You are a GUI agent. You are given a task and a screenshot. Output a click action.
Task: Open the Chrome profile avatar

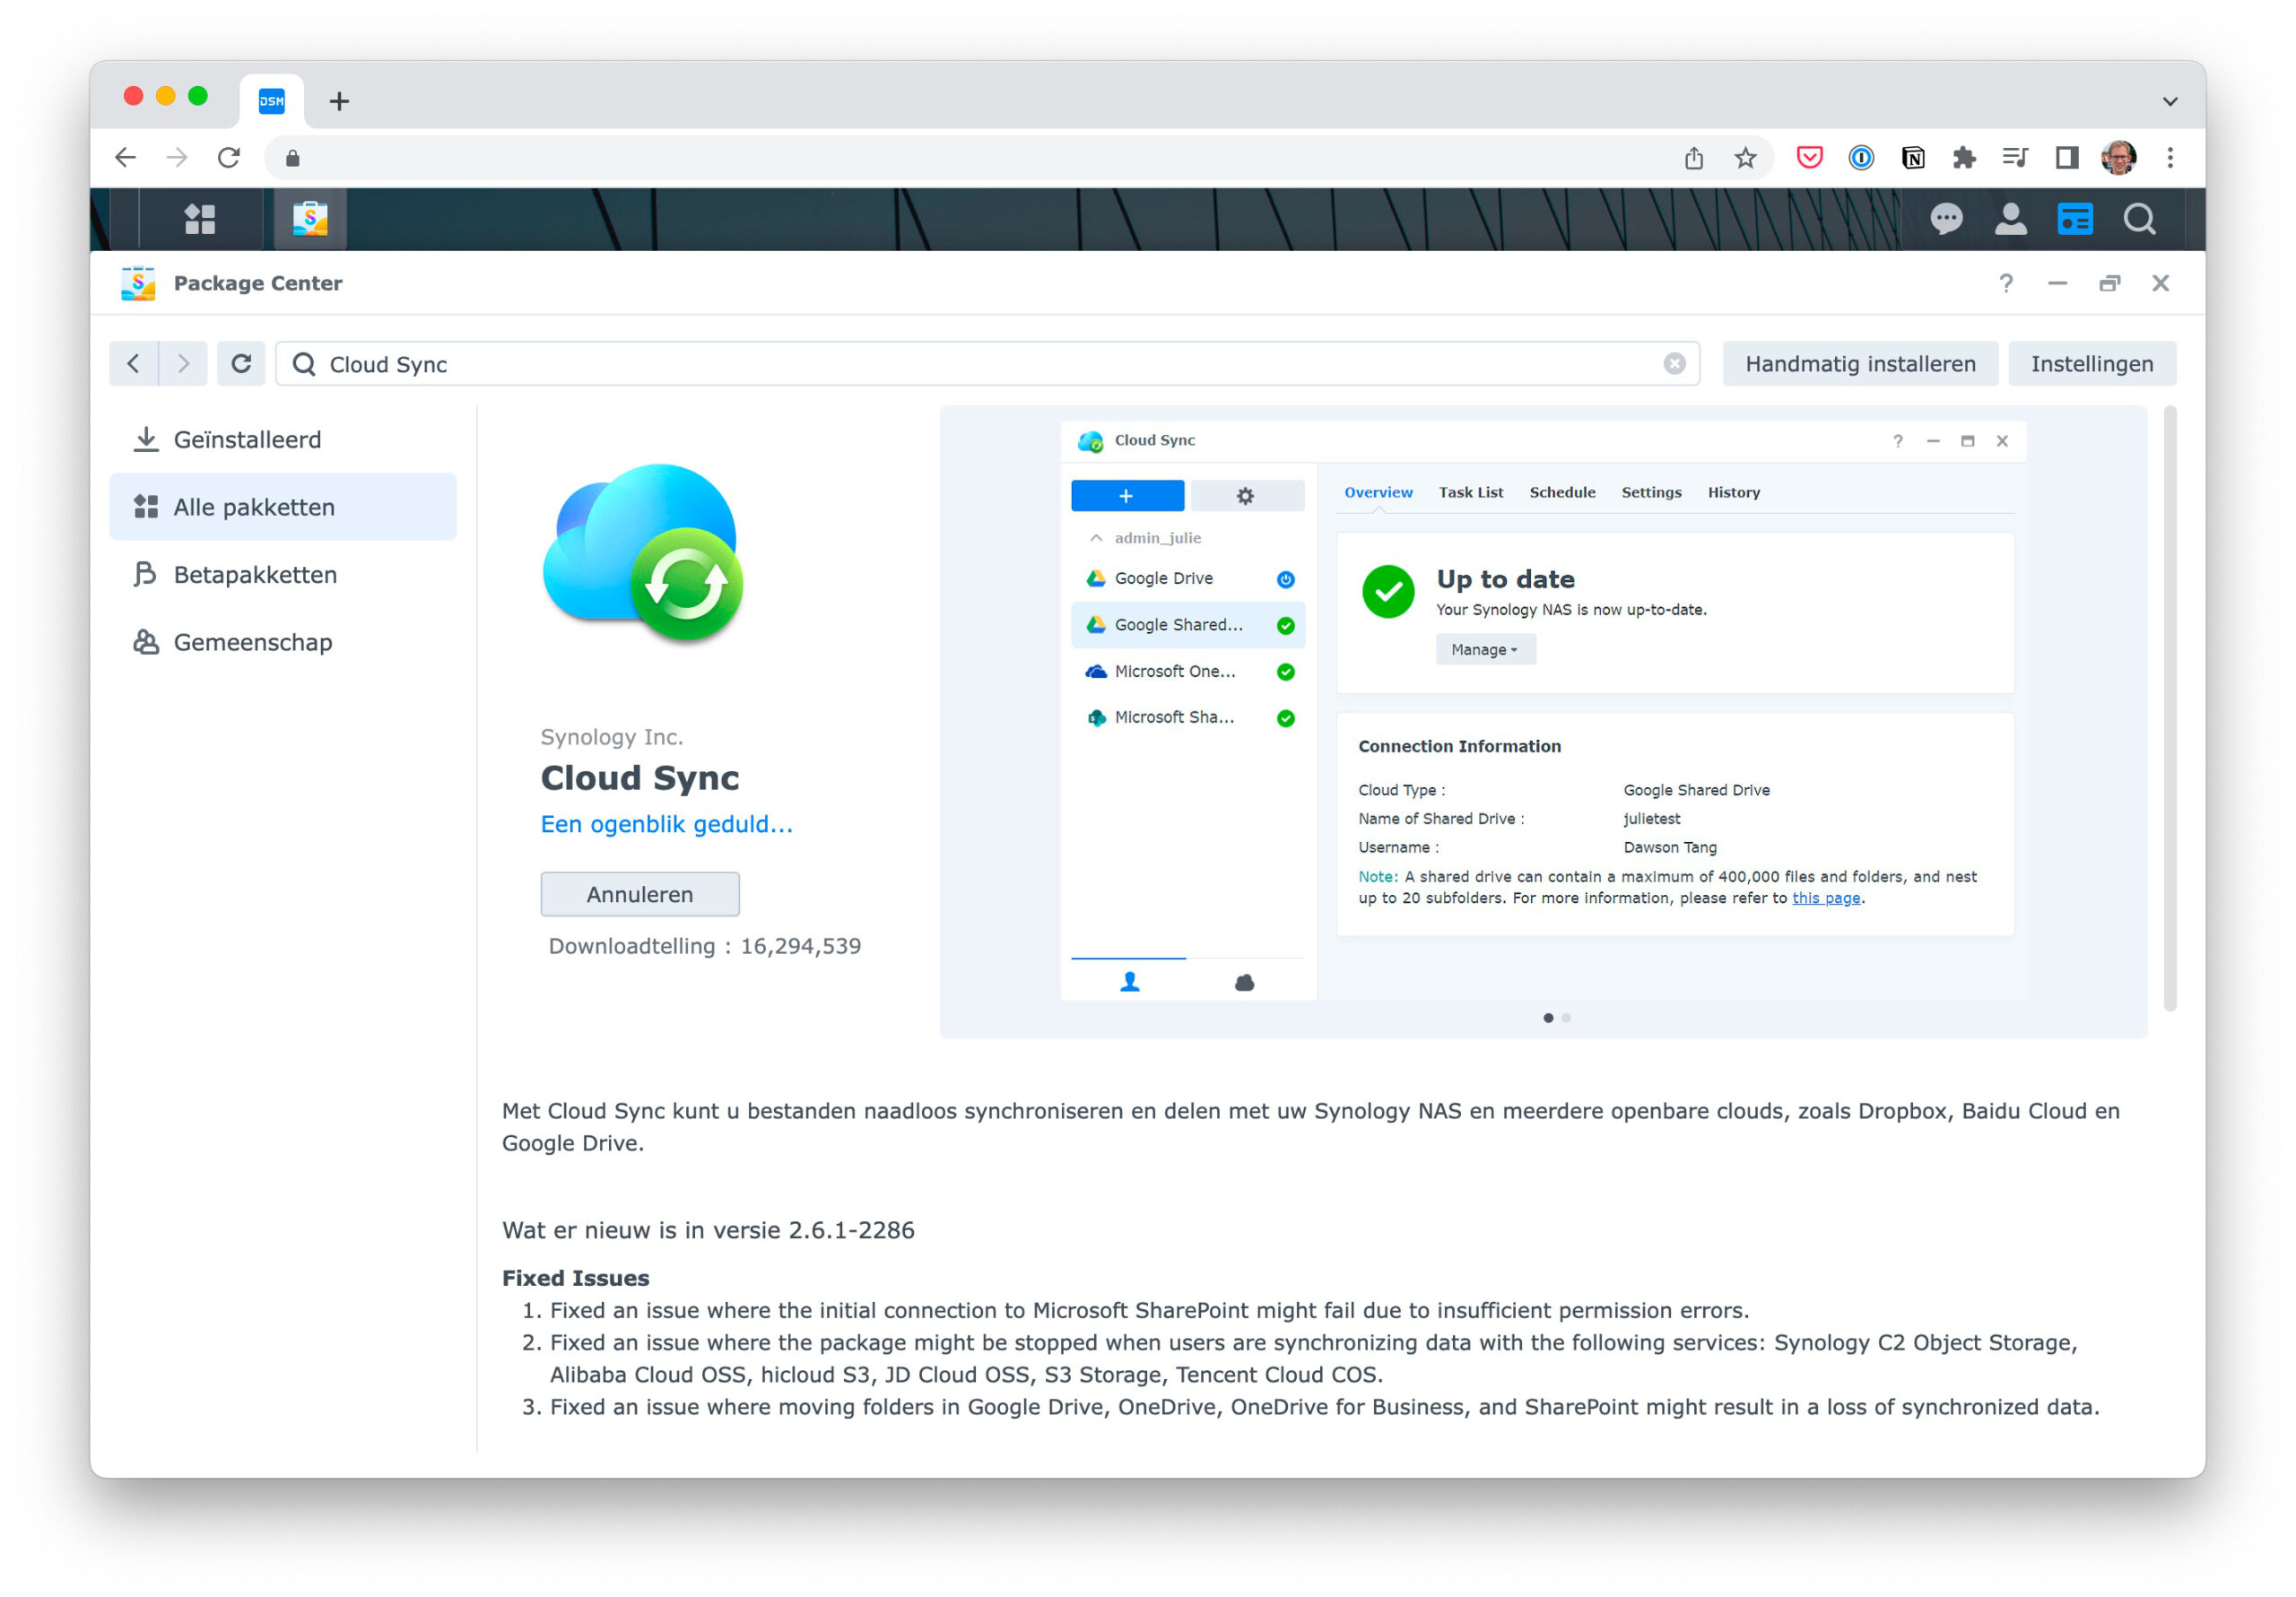(x=2118, y=158)
